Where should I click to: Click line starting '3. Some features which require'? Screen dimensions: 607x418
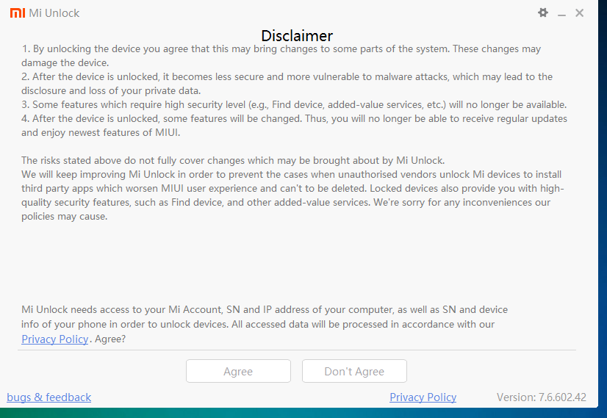294,104
